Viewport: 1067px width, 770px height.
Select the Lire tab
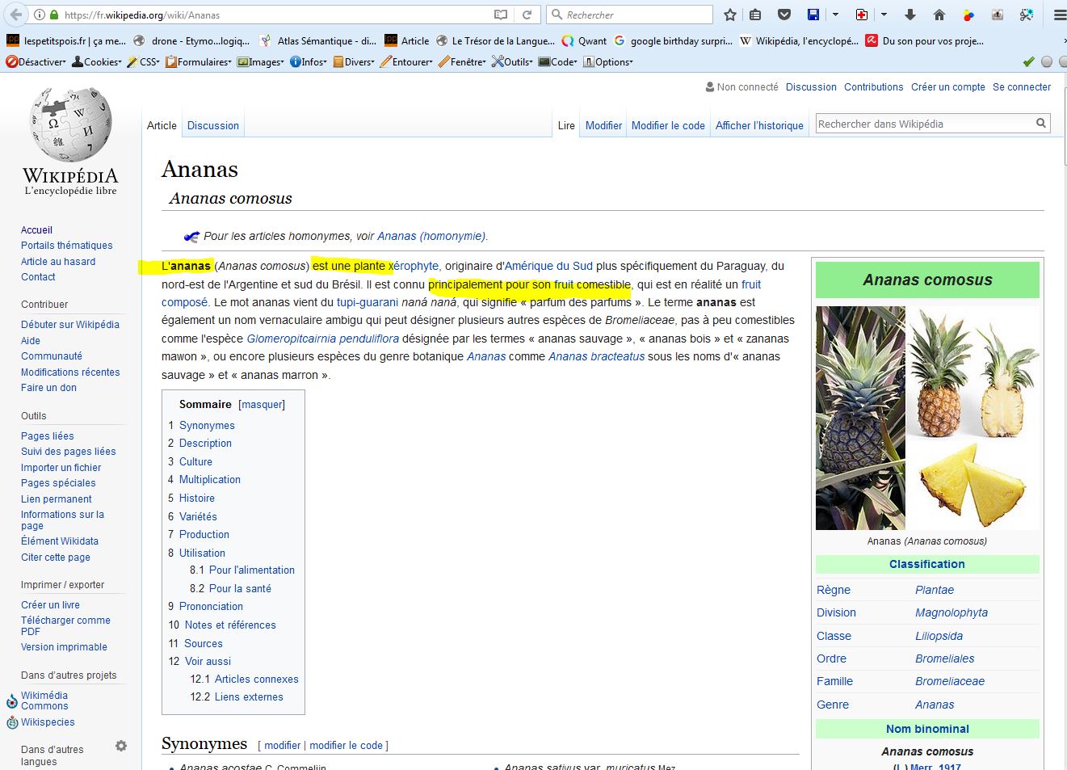(x=566, y=125)
